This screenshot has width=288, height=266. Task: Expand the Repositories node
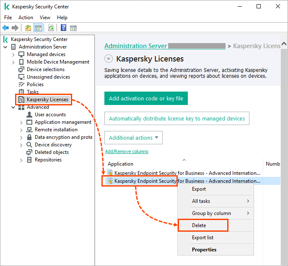click(21, 160)
